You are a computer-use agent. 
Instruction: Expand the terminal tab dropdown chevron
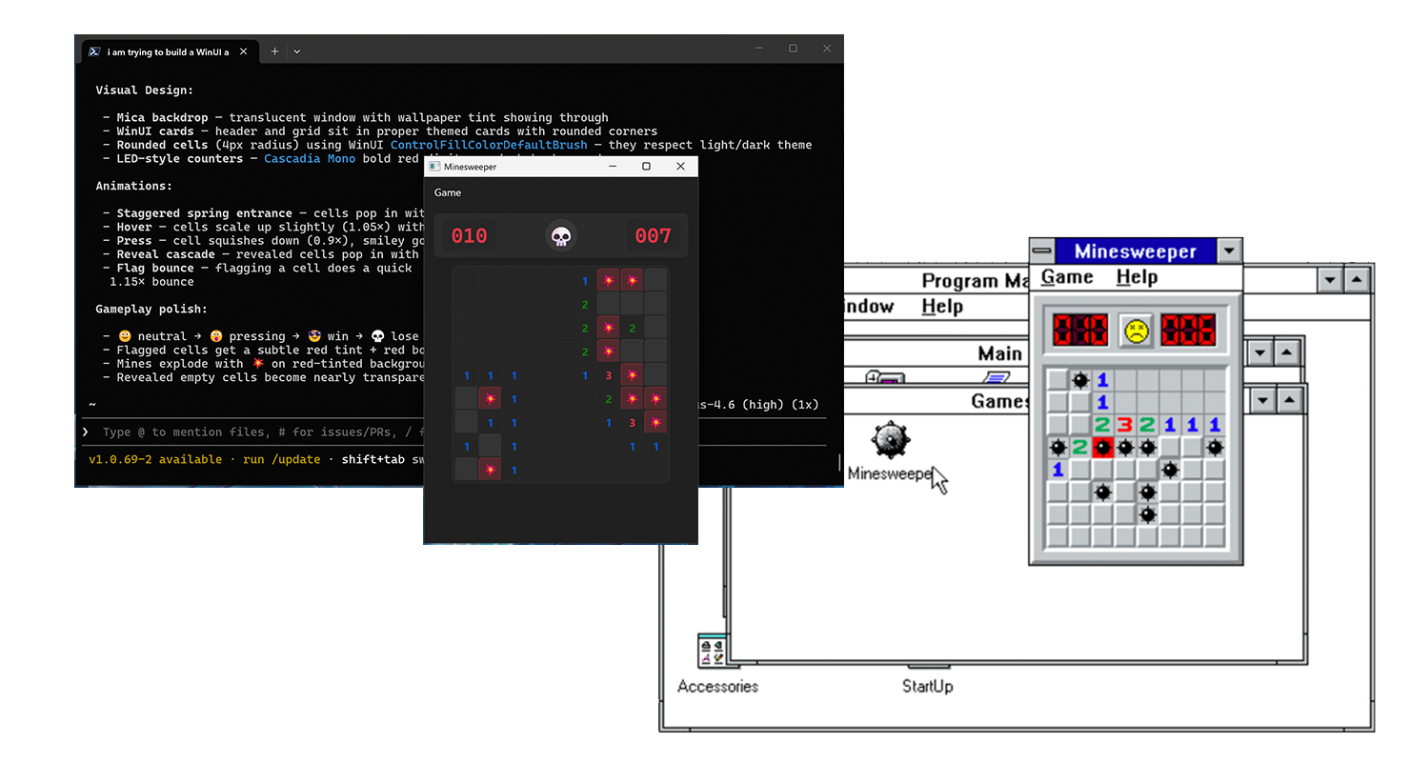pyautogui.click(x=297, y=51)
